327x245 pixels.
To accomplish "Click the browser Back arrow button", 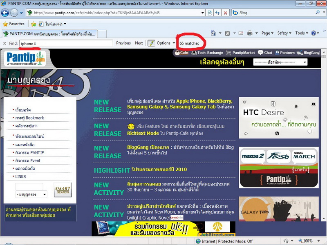I will (x=5, y=13).
